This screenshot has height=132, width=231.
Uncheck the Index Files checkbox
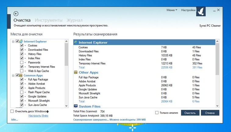click(22, 58)
